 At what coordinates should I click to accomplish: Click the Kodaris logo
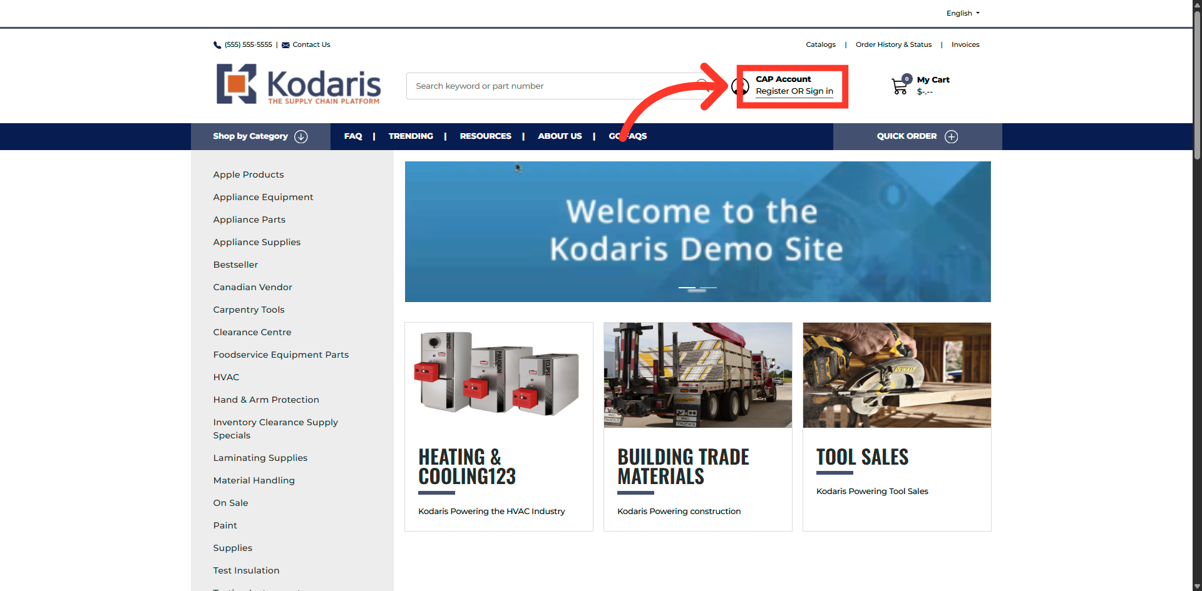[x=299, y=84]
